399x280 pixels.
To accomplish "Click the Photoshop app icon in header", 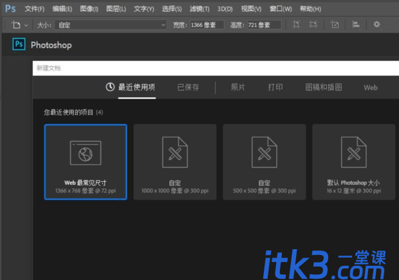I will click(x=19, y=44).
